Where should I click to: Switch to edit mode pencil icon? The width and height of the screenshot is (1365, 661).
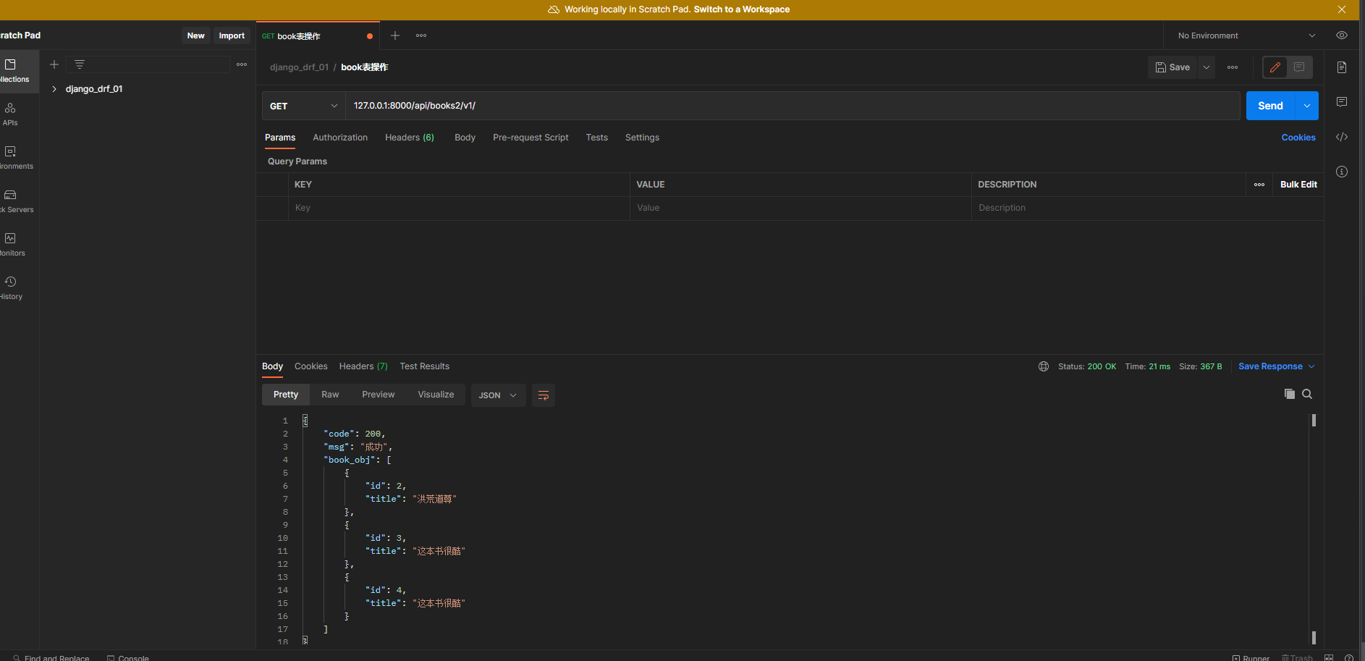(x=1275, y=67)
